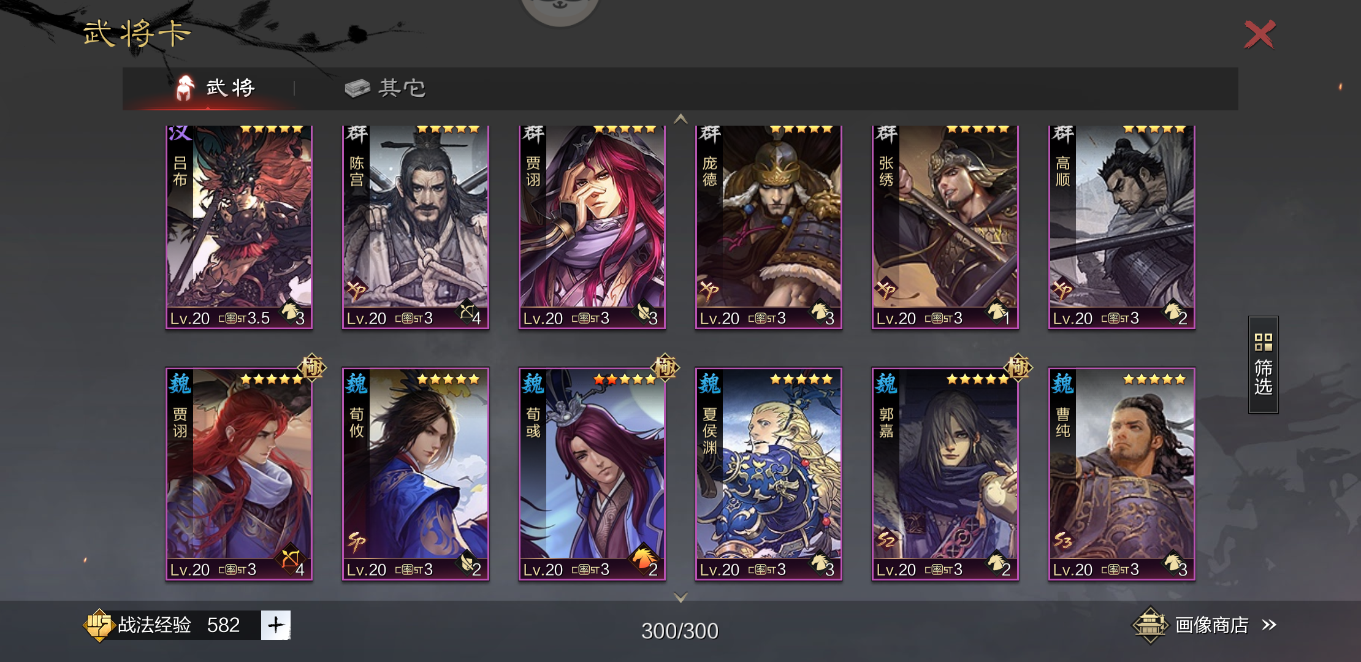Select the 张绣 general card
Viewport: 1361px width, 662px height.
coord(945,227)
